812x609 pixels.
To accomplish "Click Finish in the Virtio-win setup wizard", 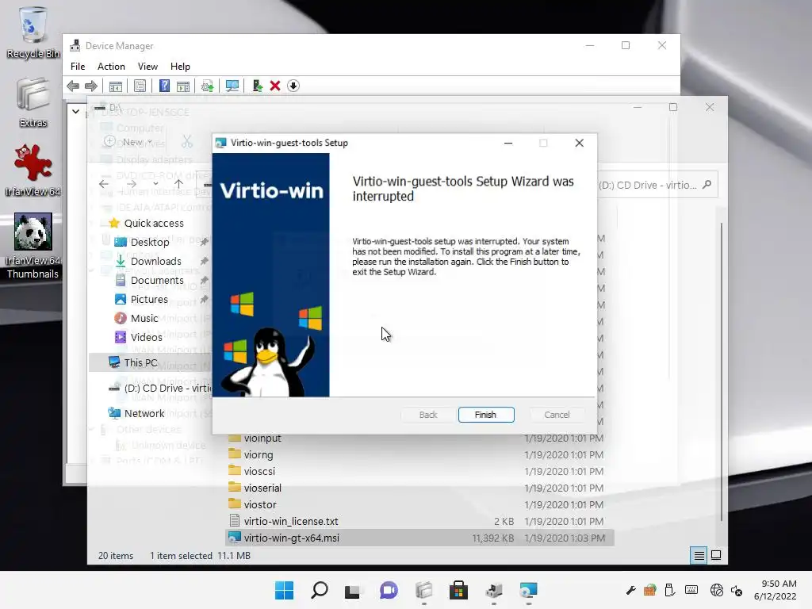I will (486, 415).
